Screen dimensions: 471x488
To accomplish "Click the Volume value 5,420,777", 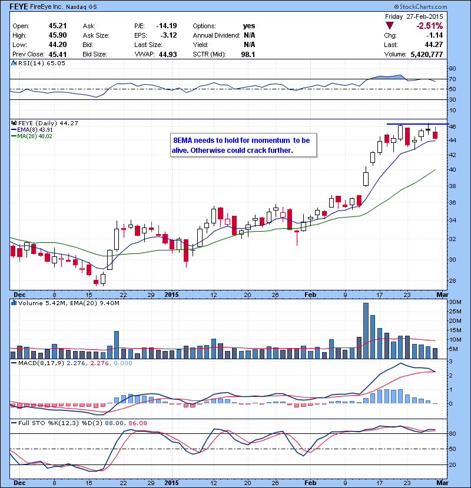I will 427,54.
